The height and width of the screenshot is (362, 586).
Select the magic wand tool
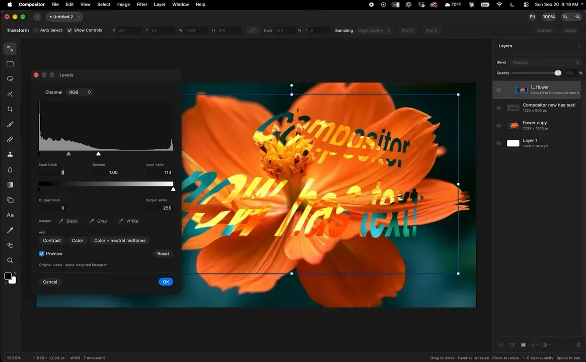(10, 94)
